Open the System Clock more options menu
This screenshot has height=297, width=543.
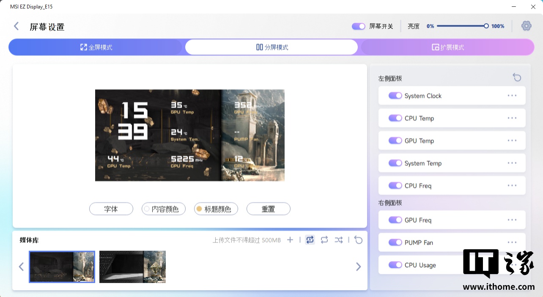click(512, 96)
